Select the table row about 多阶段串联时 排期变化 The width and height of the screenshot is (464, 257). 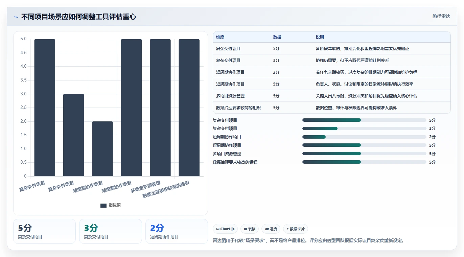point(332,48)
